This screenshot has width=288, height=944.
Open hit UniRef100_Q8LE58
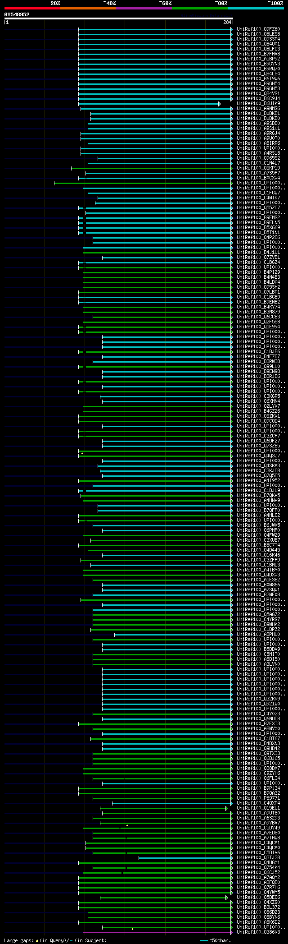tap(258, 34)
